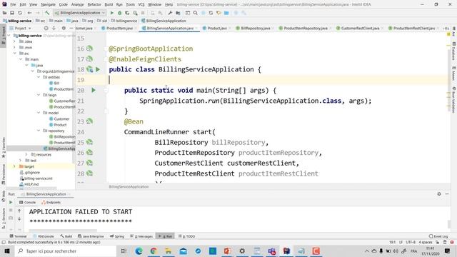The width and height of the screenshot is (457, 257).
Task: Run BillingServiceApplication with the green play icon
Action: tap(111, 13)
